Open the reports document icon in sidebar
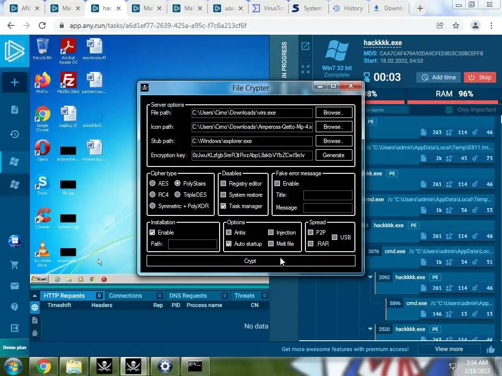 [14, 110]
